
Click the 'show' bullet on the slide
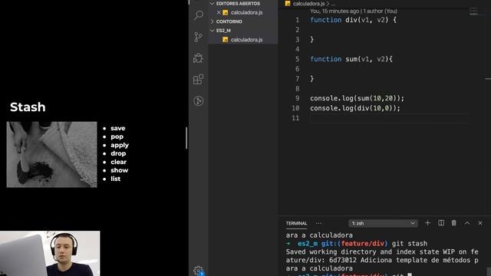click(120, 170)
